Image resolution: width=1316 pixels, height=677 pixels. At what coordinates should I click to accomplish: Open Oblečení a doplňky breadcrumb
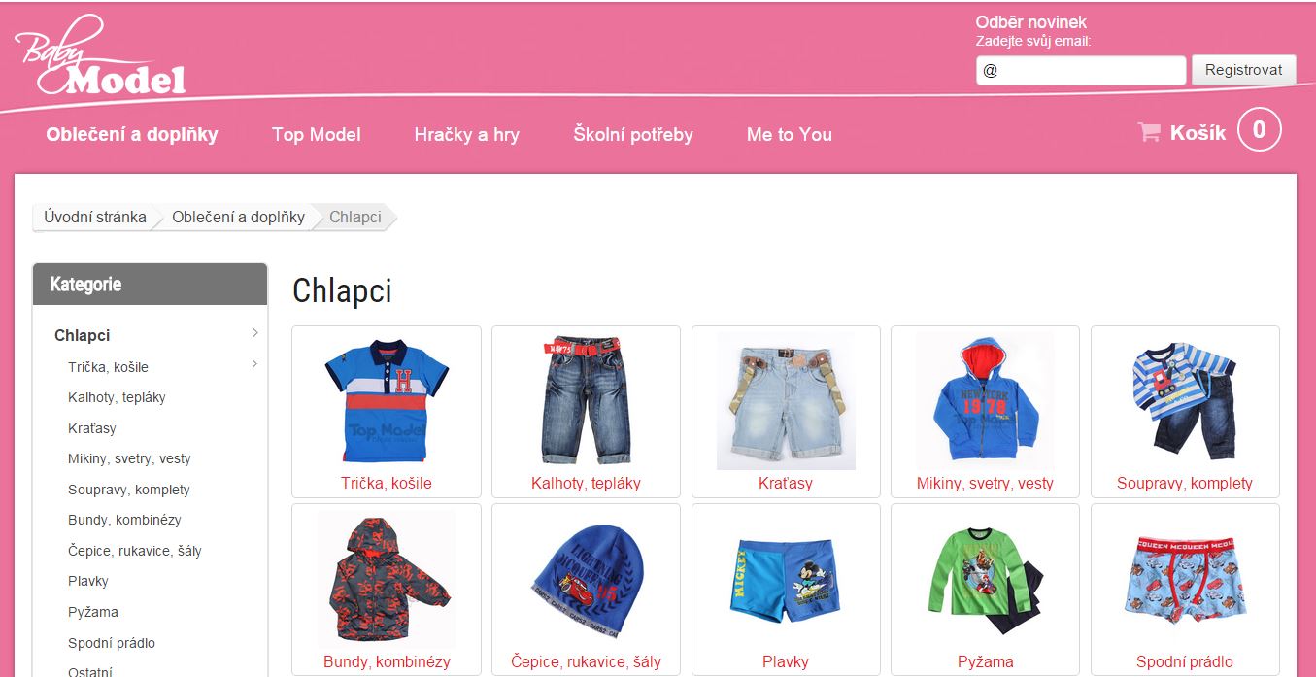tap(239, 217)
